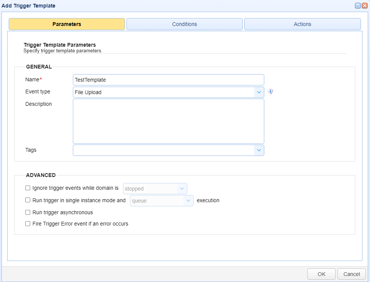Focus the Name field containing TestTemplate
The width and height of the screenshot is (370, 282).
coord(168,80)
